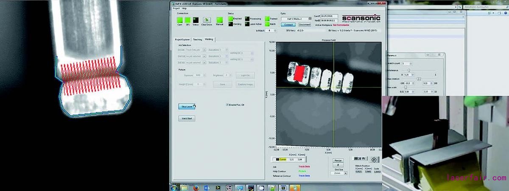
Task: Adjust the tolerance slider in Params window
Action: (408, 70)
